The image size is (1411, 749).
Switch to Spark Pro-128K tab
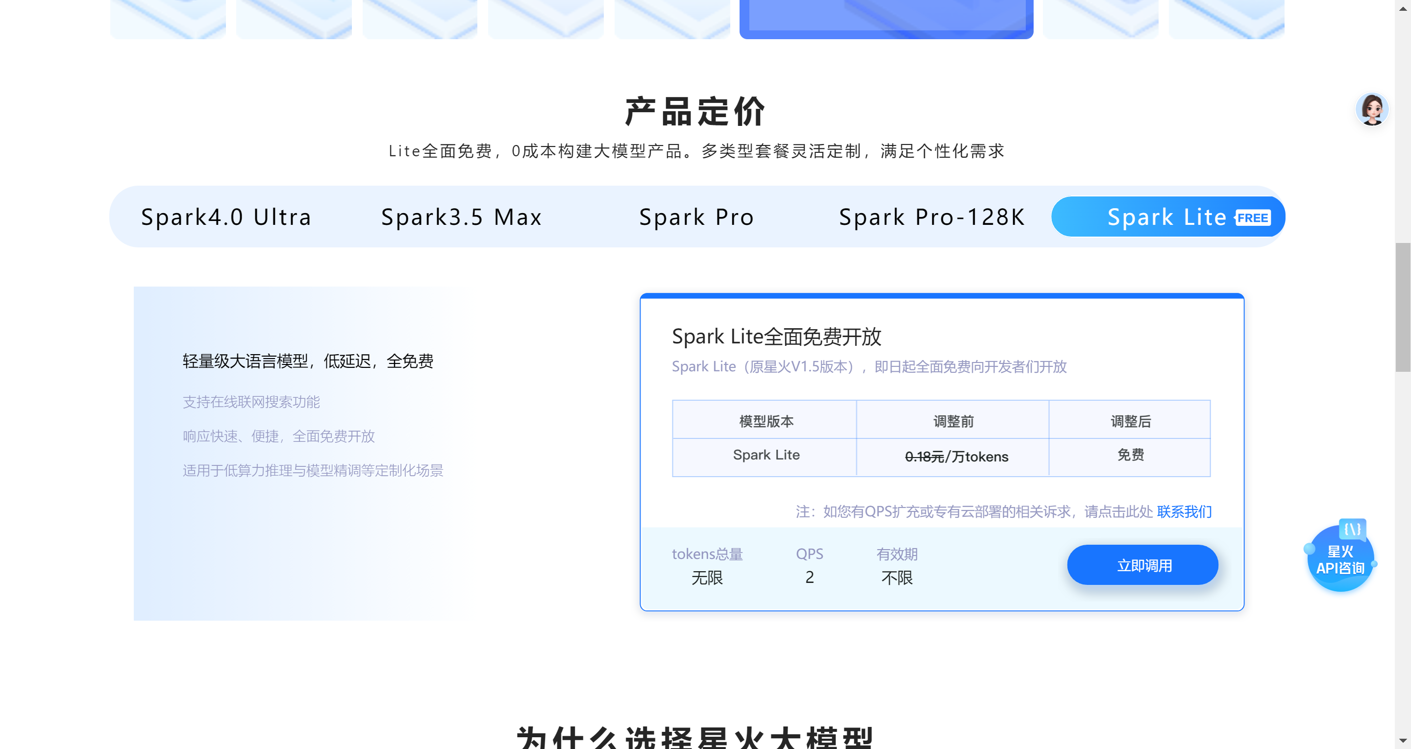pyautogui.click(x=932, y=217)
